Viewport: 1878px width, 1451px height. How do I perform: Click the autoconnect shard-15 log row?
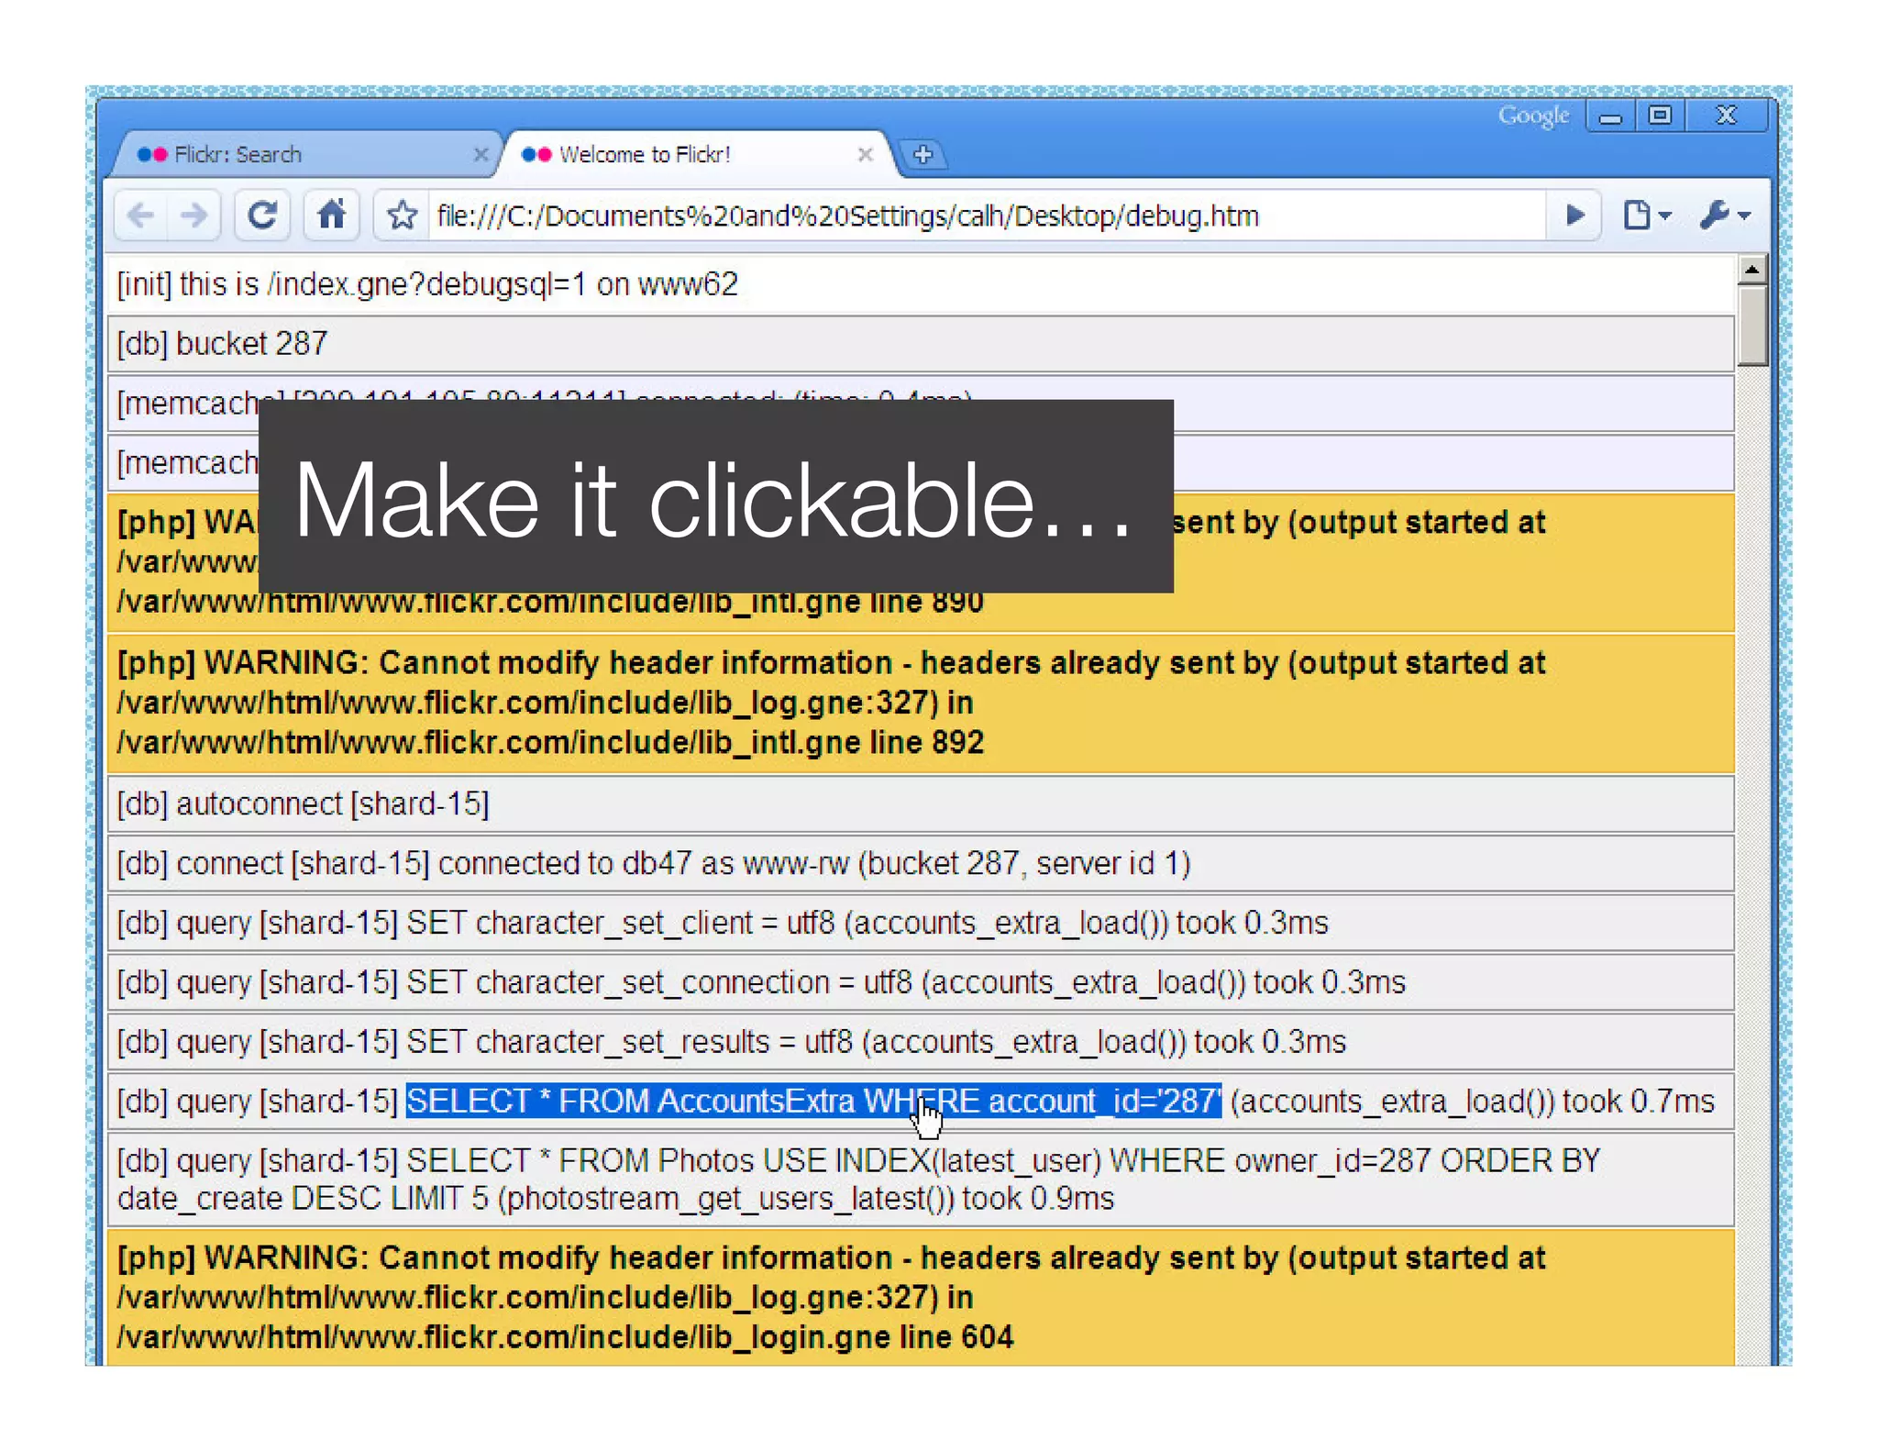coord(917,804)
